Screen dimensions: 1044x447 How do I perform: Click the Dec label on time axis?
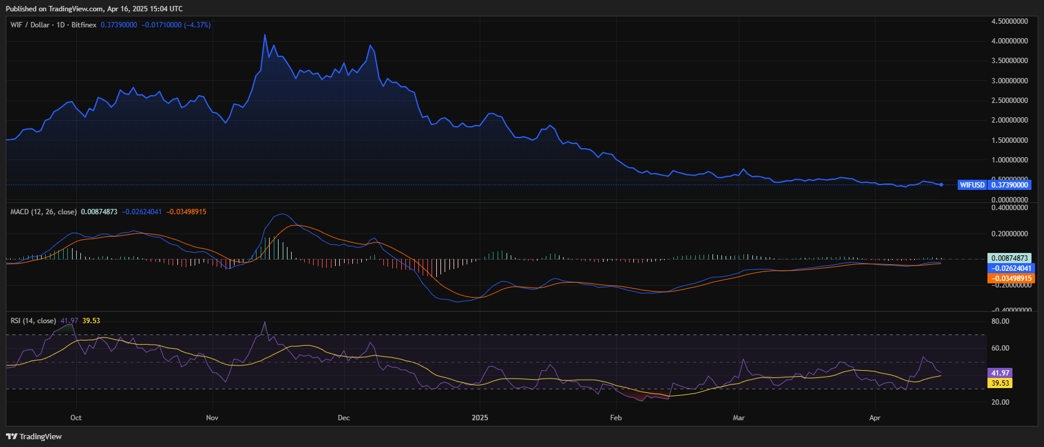(343, 418)
